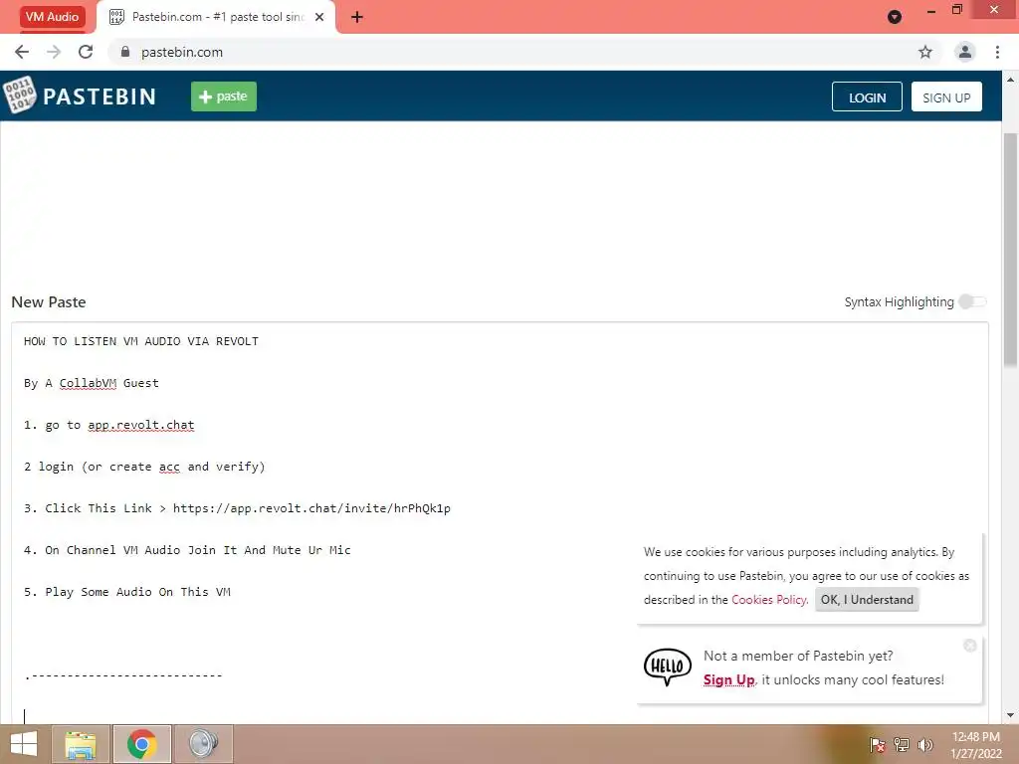Dismiss the 'Not a member' popup
The image size is (1019, 764).
pyautogui.click(x=969, y=645)
